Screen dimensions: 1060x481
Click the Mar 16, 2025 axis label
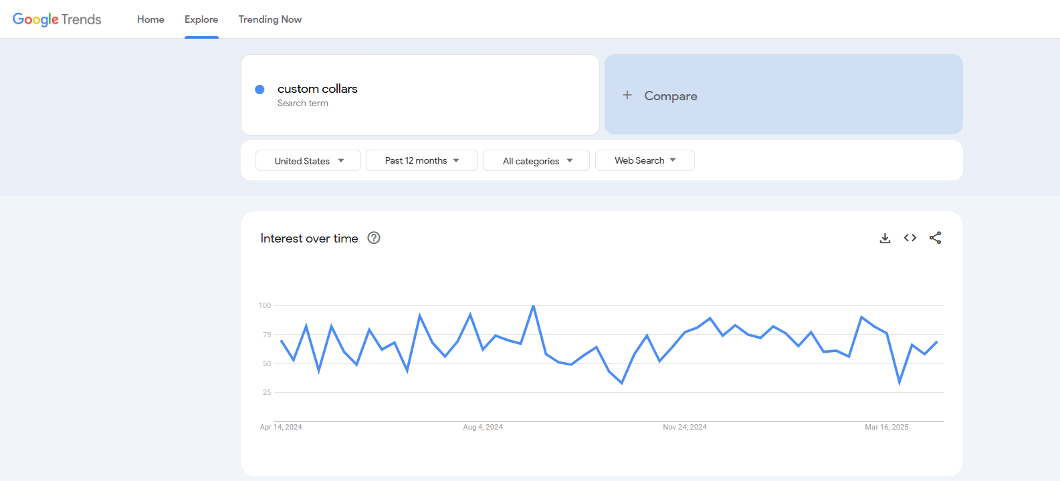(x=887, y=427)
